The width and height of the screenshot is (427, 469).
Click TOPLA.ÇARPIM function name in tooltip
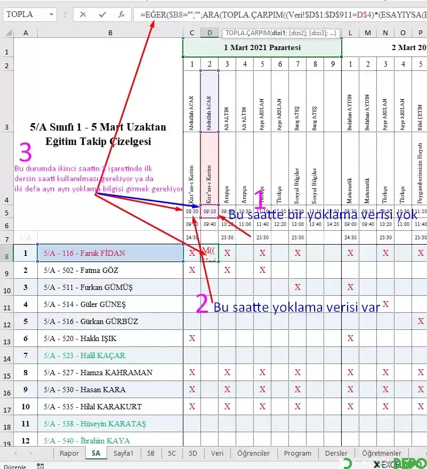(x=247, y=33)
